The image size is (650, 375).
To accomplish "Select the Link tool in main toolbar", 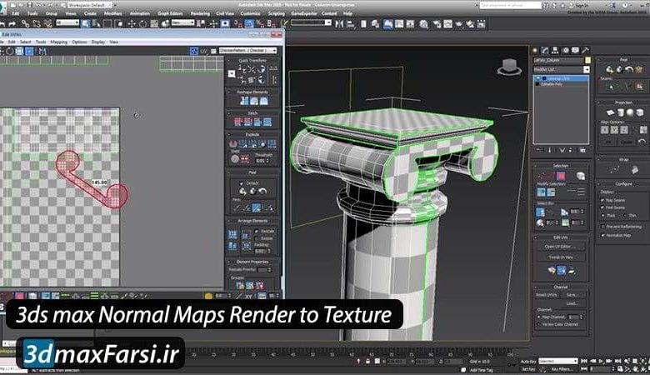I will [x=25, y=24].
